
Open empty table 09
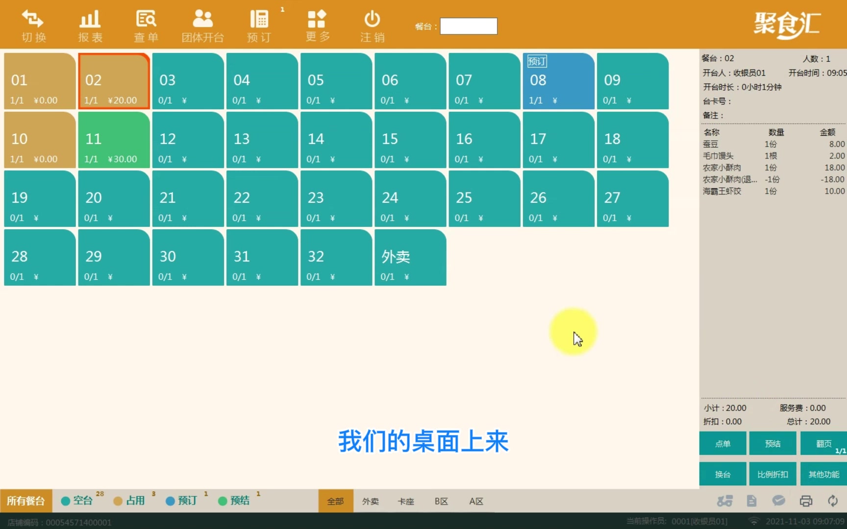point(633,81)
